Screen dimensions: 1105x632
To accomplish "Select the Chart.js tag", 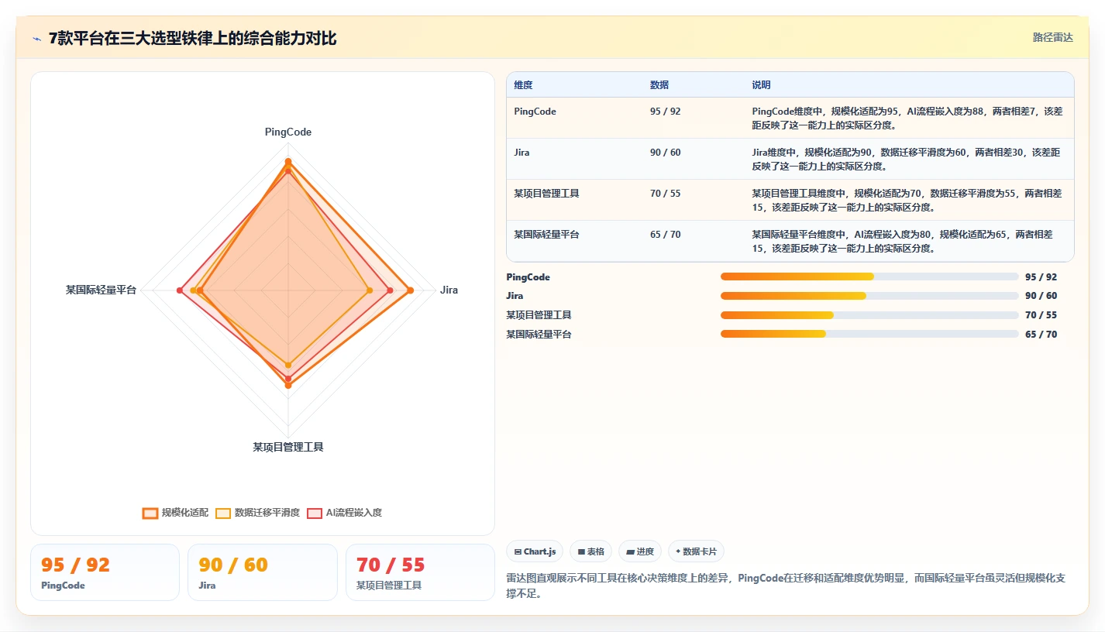I will (535, 551).
